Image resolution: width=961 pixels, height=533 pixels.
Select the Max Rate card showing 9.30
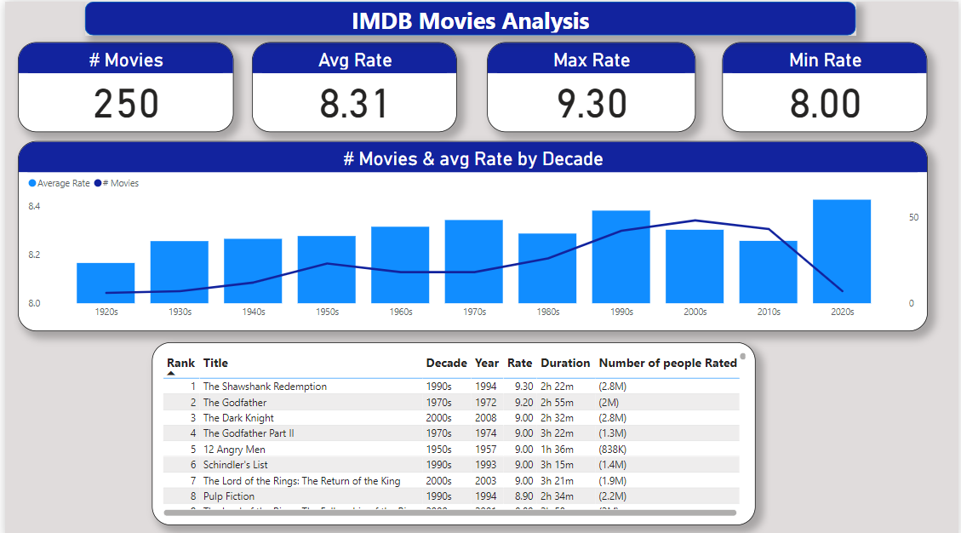coord(591,88)
